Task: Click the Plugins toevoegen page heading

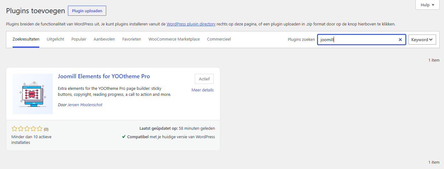Action: point(36,11)
